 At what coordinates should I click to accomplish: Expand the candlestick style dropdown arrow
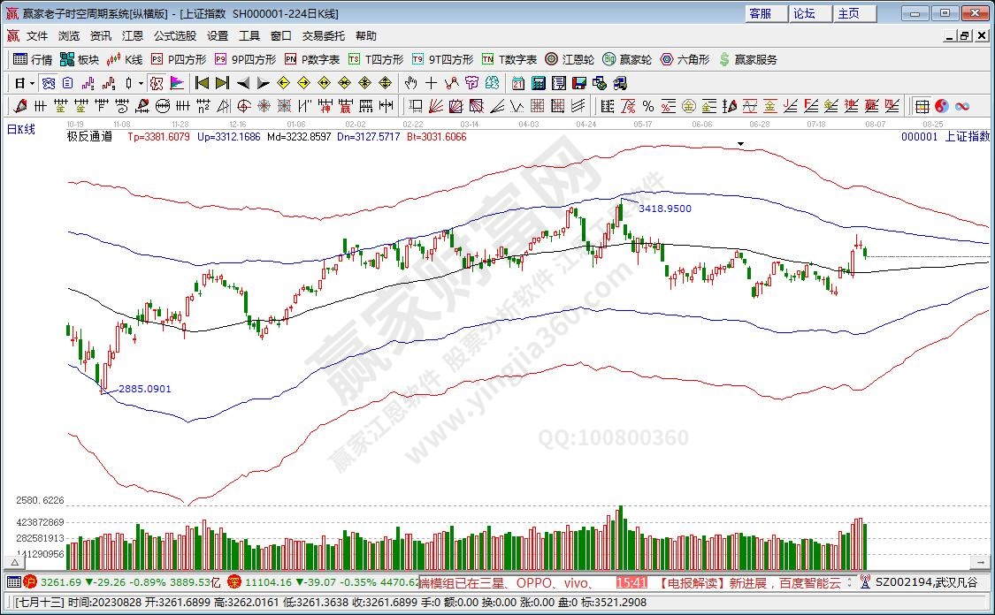(141, 83)
